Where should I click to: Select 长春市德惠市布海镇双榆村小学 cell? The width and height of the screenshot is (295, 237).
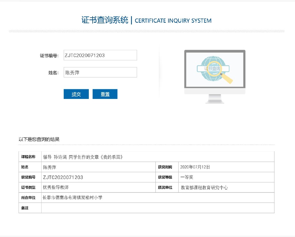click(x=158, y=198)
